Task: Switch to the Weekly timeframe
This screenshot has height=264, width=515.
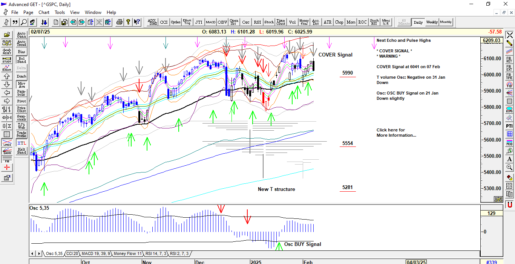Action: 432,22
